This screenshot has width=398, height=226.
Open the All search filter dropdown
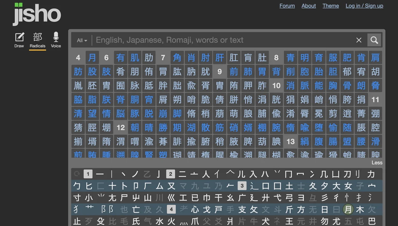click(x=82, y=40)
